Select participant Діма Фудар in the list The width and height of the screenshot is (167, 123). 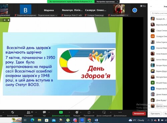(x=159, y=100)
